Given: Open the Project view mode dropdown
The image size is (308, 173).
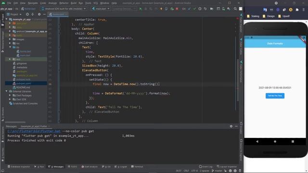Looking at the screenshot, I should pos(14,14).
